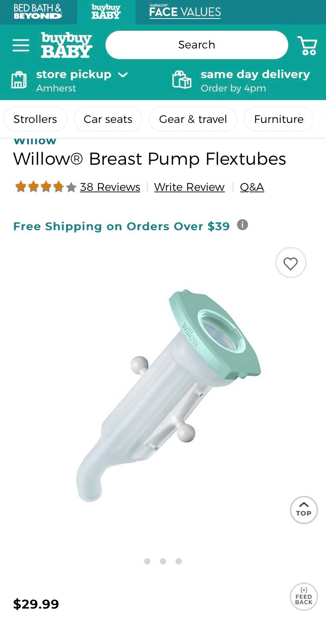Screen dimensions: 326x620
Task: Tap the buybuy BABY logo in header
Action: 67,45
